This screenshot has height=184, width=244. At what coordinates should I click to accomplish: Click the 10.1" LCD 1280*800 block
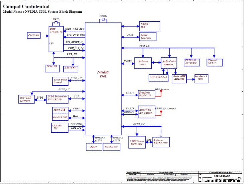click(26, 99)
